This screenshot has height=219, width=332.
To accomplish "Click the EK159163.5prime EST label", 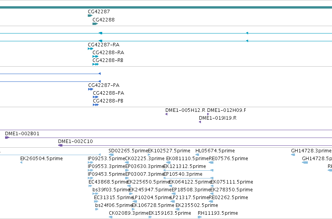I will coord(170,213).
